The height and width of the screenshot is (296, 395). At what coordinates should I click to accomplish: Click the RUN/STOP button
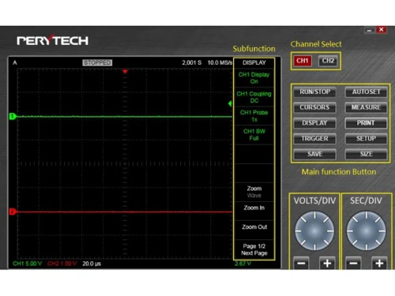(x=315, y=92)
